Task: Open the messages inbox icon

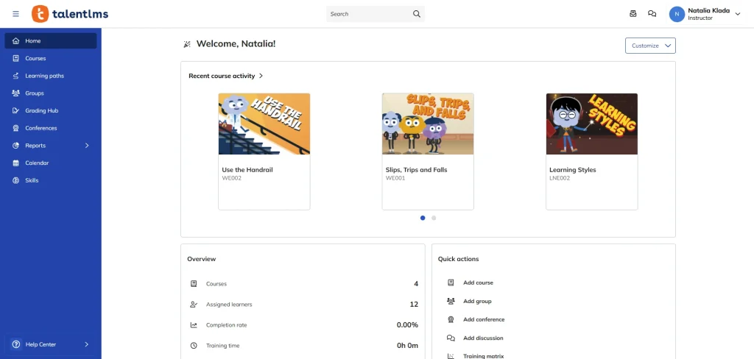Action: 633,14
